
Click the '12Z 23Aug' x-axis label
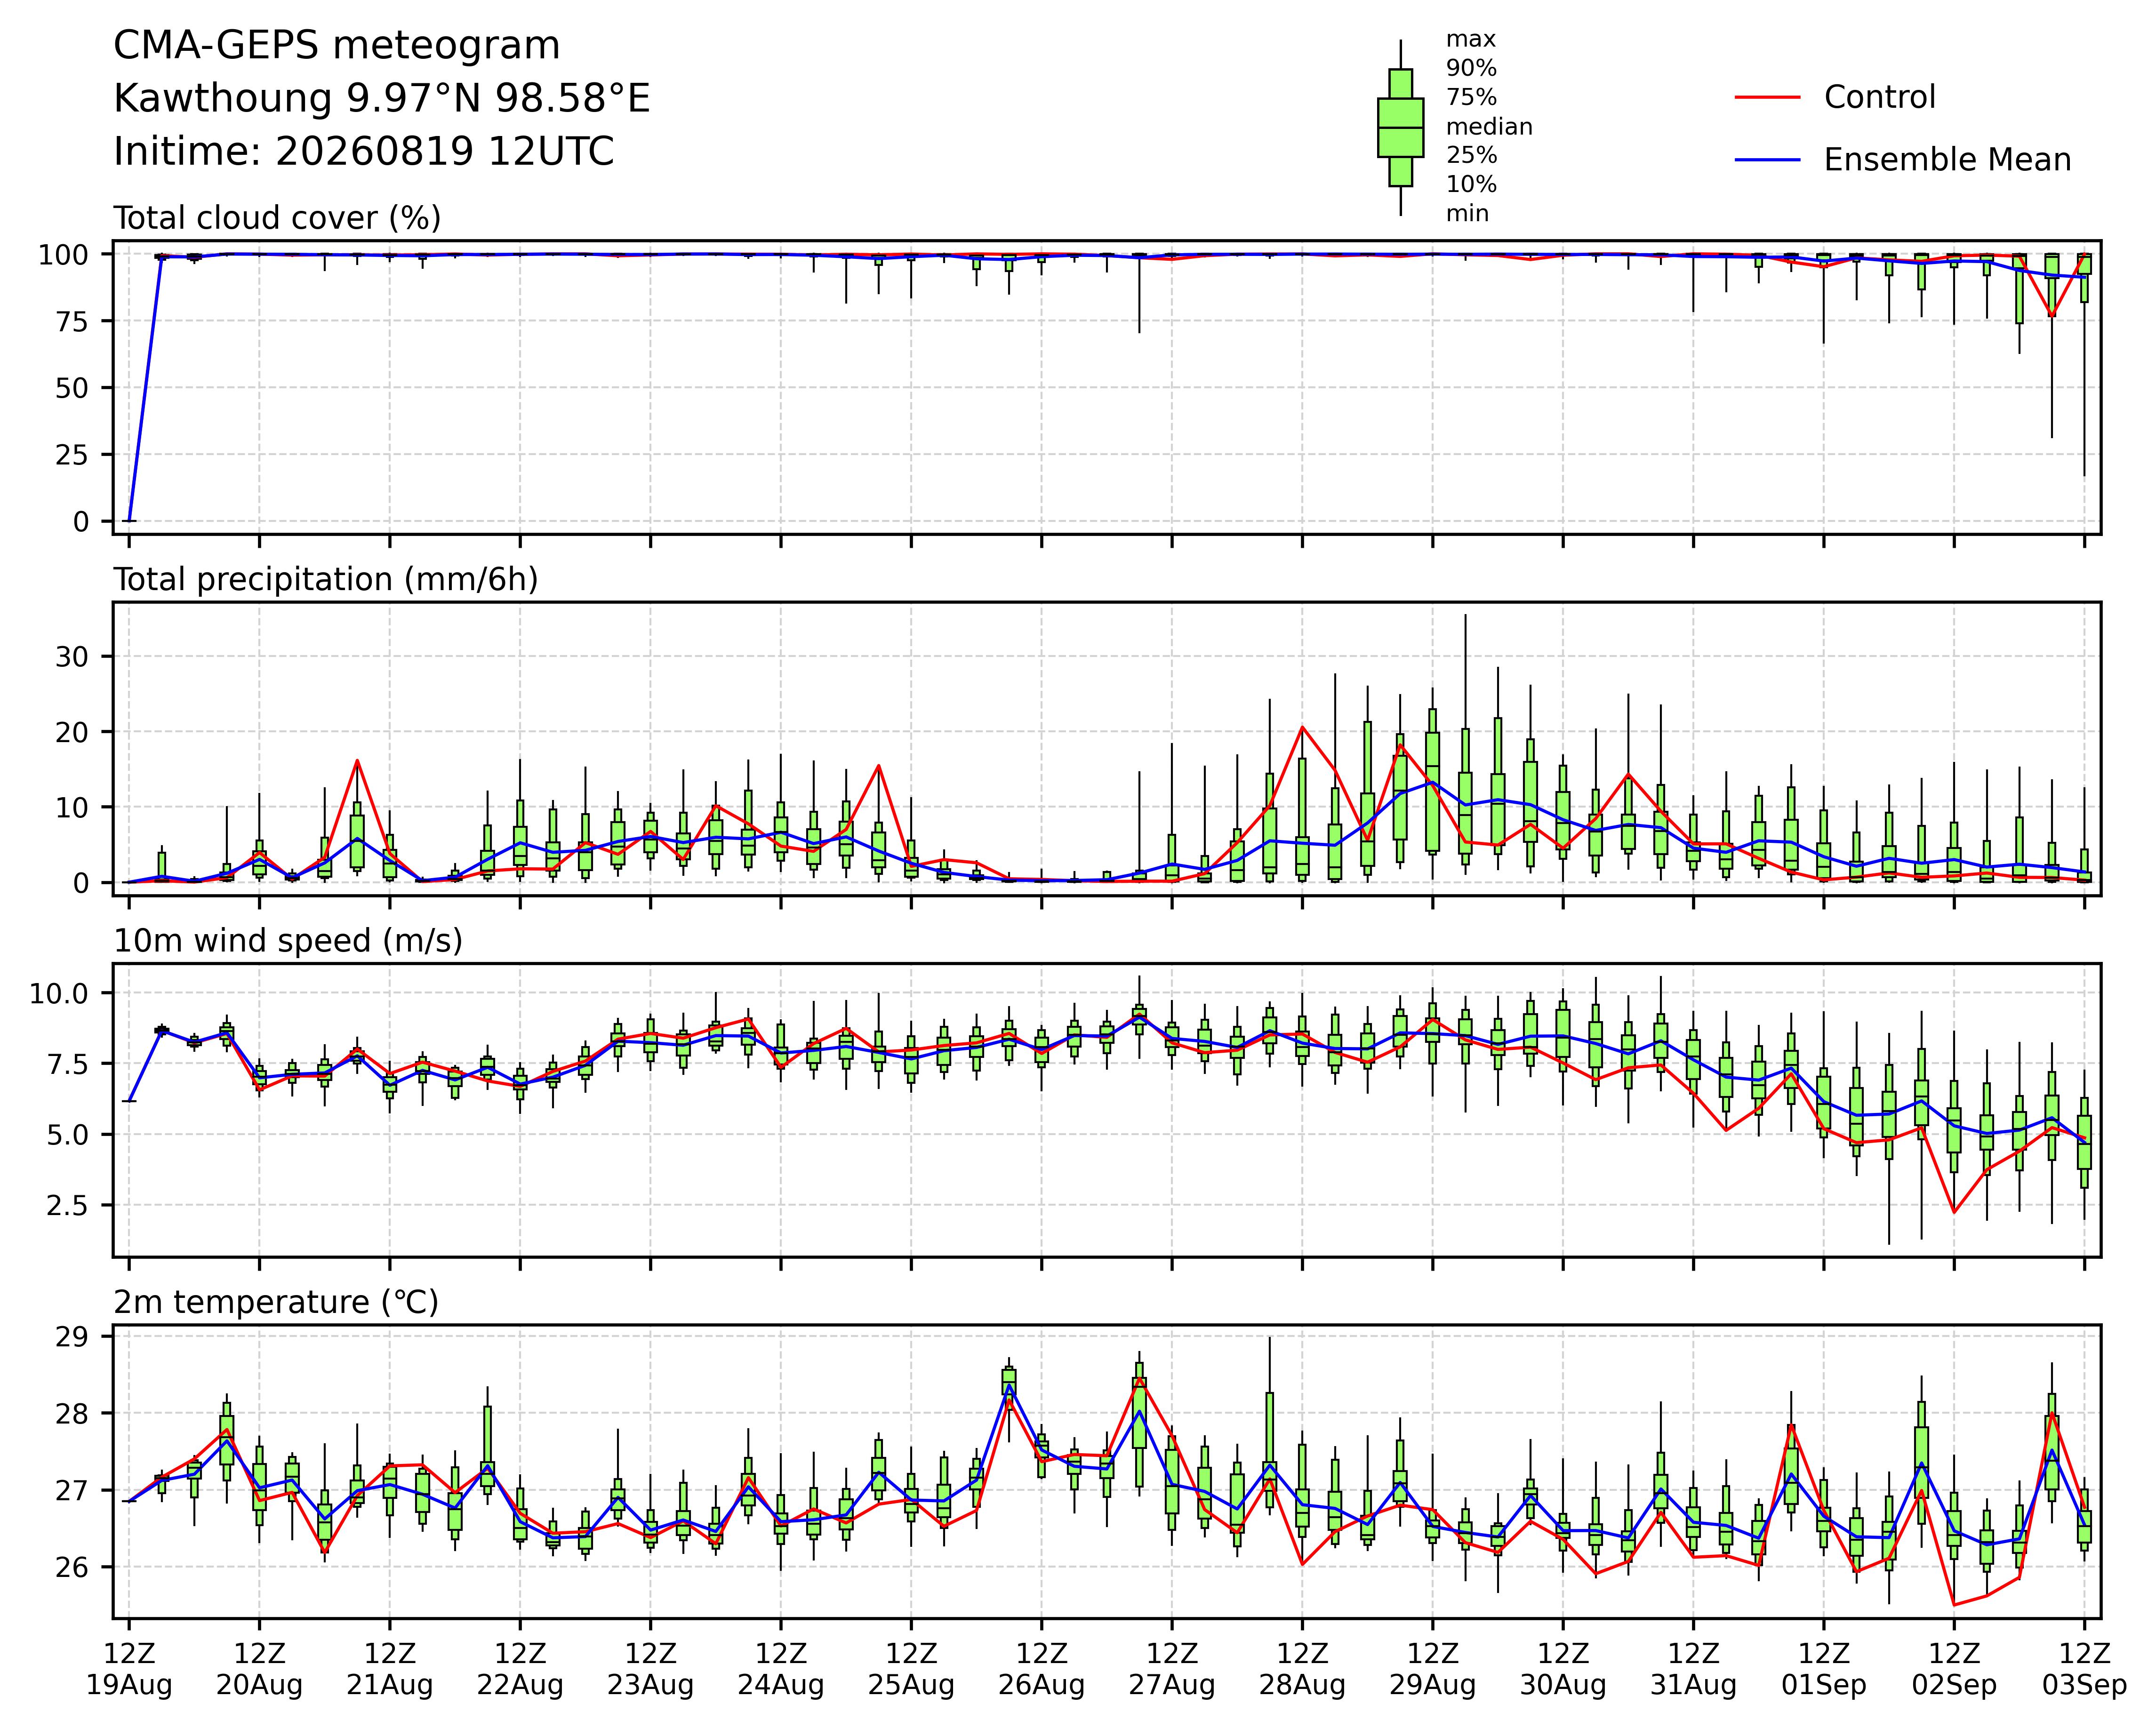coord(651,1669)
